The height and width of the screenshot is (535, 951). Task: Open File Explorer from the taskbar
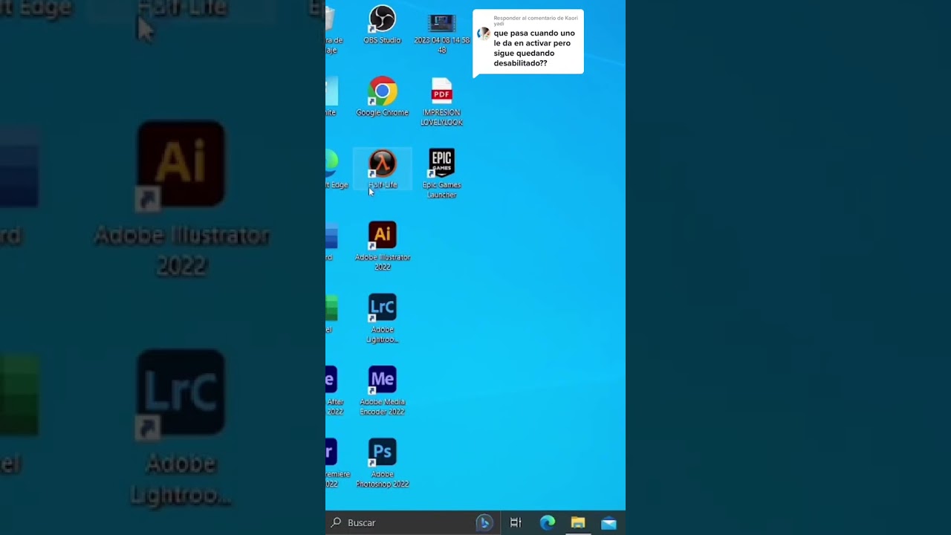[578, 522]
